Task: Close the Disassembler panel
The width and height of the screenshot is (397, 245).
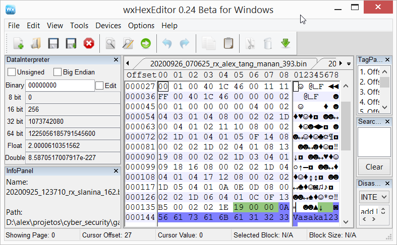Action: point(387,183)
